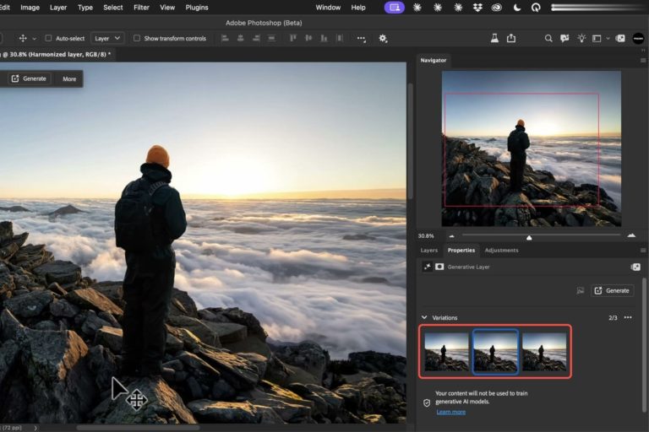Open the lightbulb Discover icon

coord(581,39)
